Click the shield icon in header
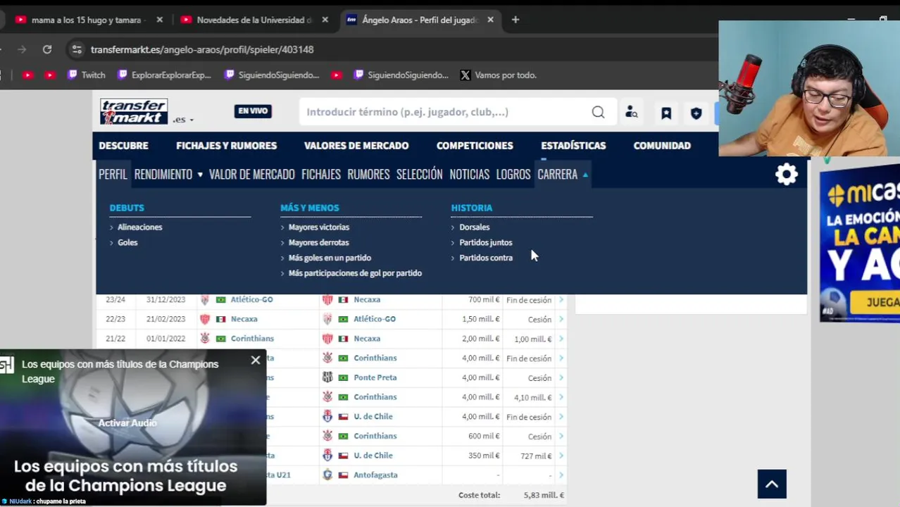This screenshot has height=507, width=900. tap(696, 113)
